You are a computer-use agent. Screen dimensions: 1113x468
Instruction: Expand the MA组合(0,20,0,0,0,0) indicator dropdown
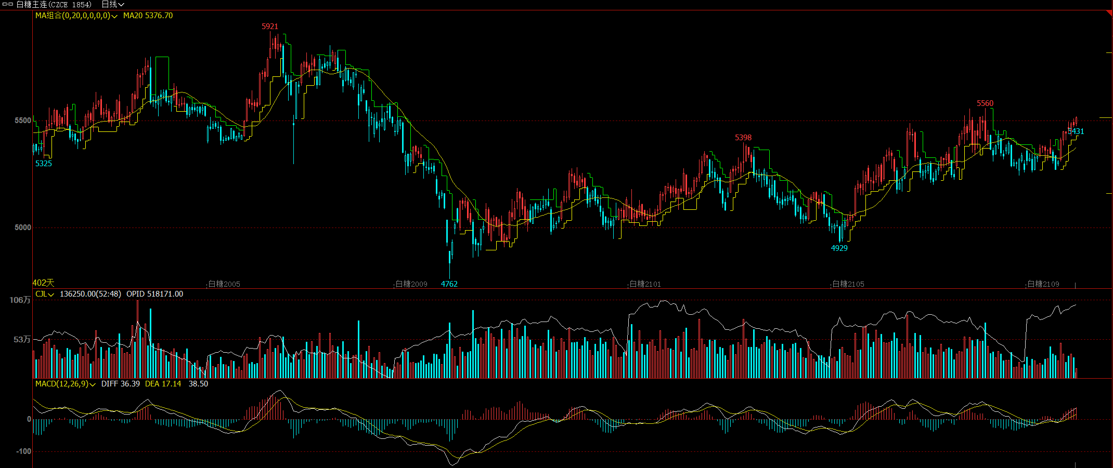pos(76,16)
